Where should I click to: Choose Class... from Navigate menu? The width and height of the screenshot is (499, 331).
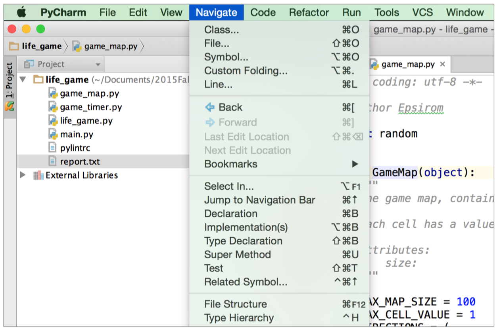[x=279, y=30]
